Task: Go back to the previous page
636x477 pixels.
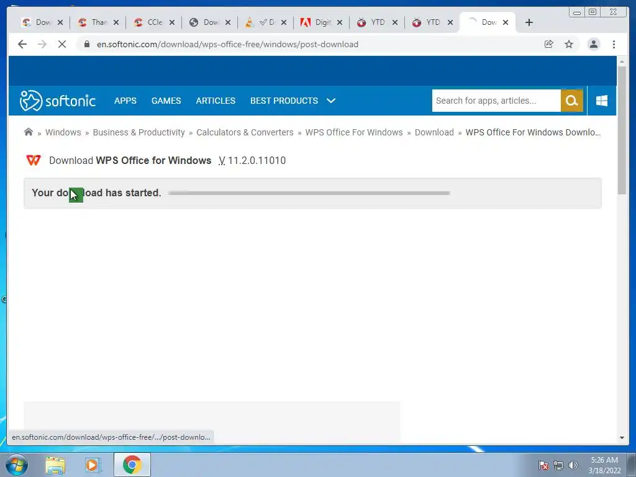Action: point(22,44)
